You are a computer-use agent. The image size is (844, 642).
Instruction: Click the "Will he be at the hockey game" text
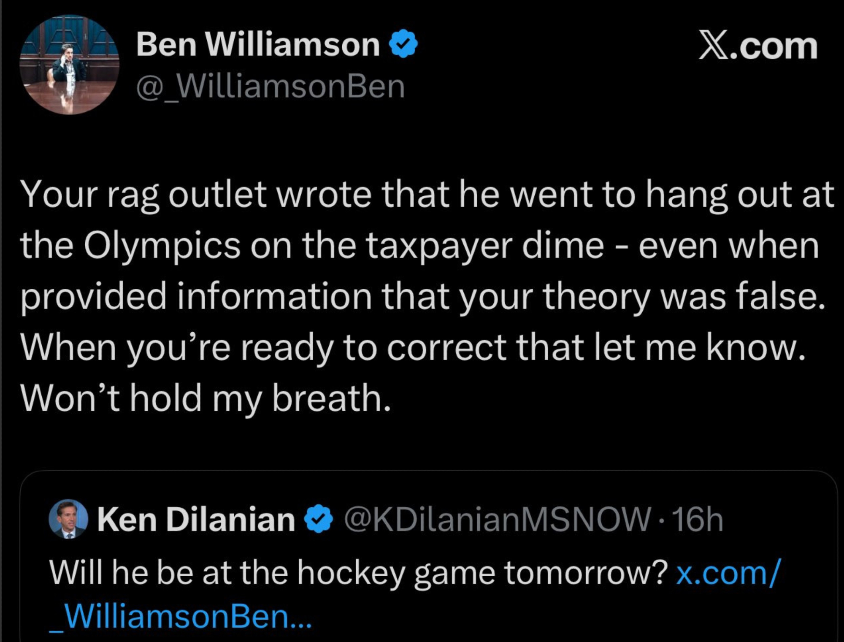pyautogui.click(x=228, y=573)
